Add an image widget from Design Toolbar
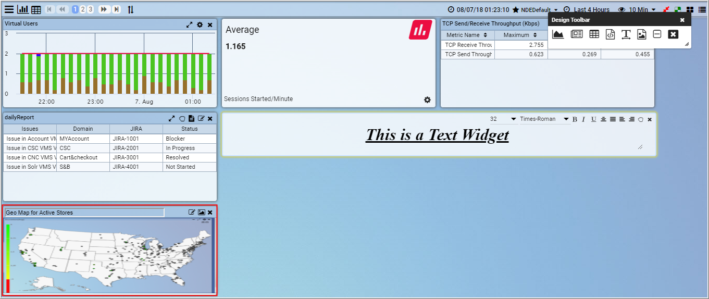The height and width of the screenshot is (299, 709). click(642, 34)
